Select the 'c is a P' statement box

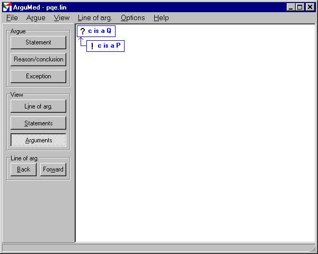click(x=105, y=46)
